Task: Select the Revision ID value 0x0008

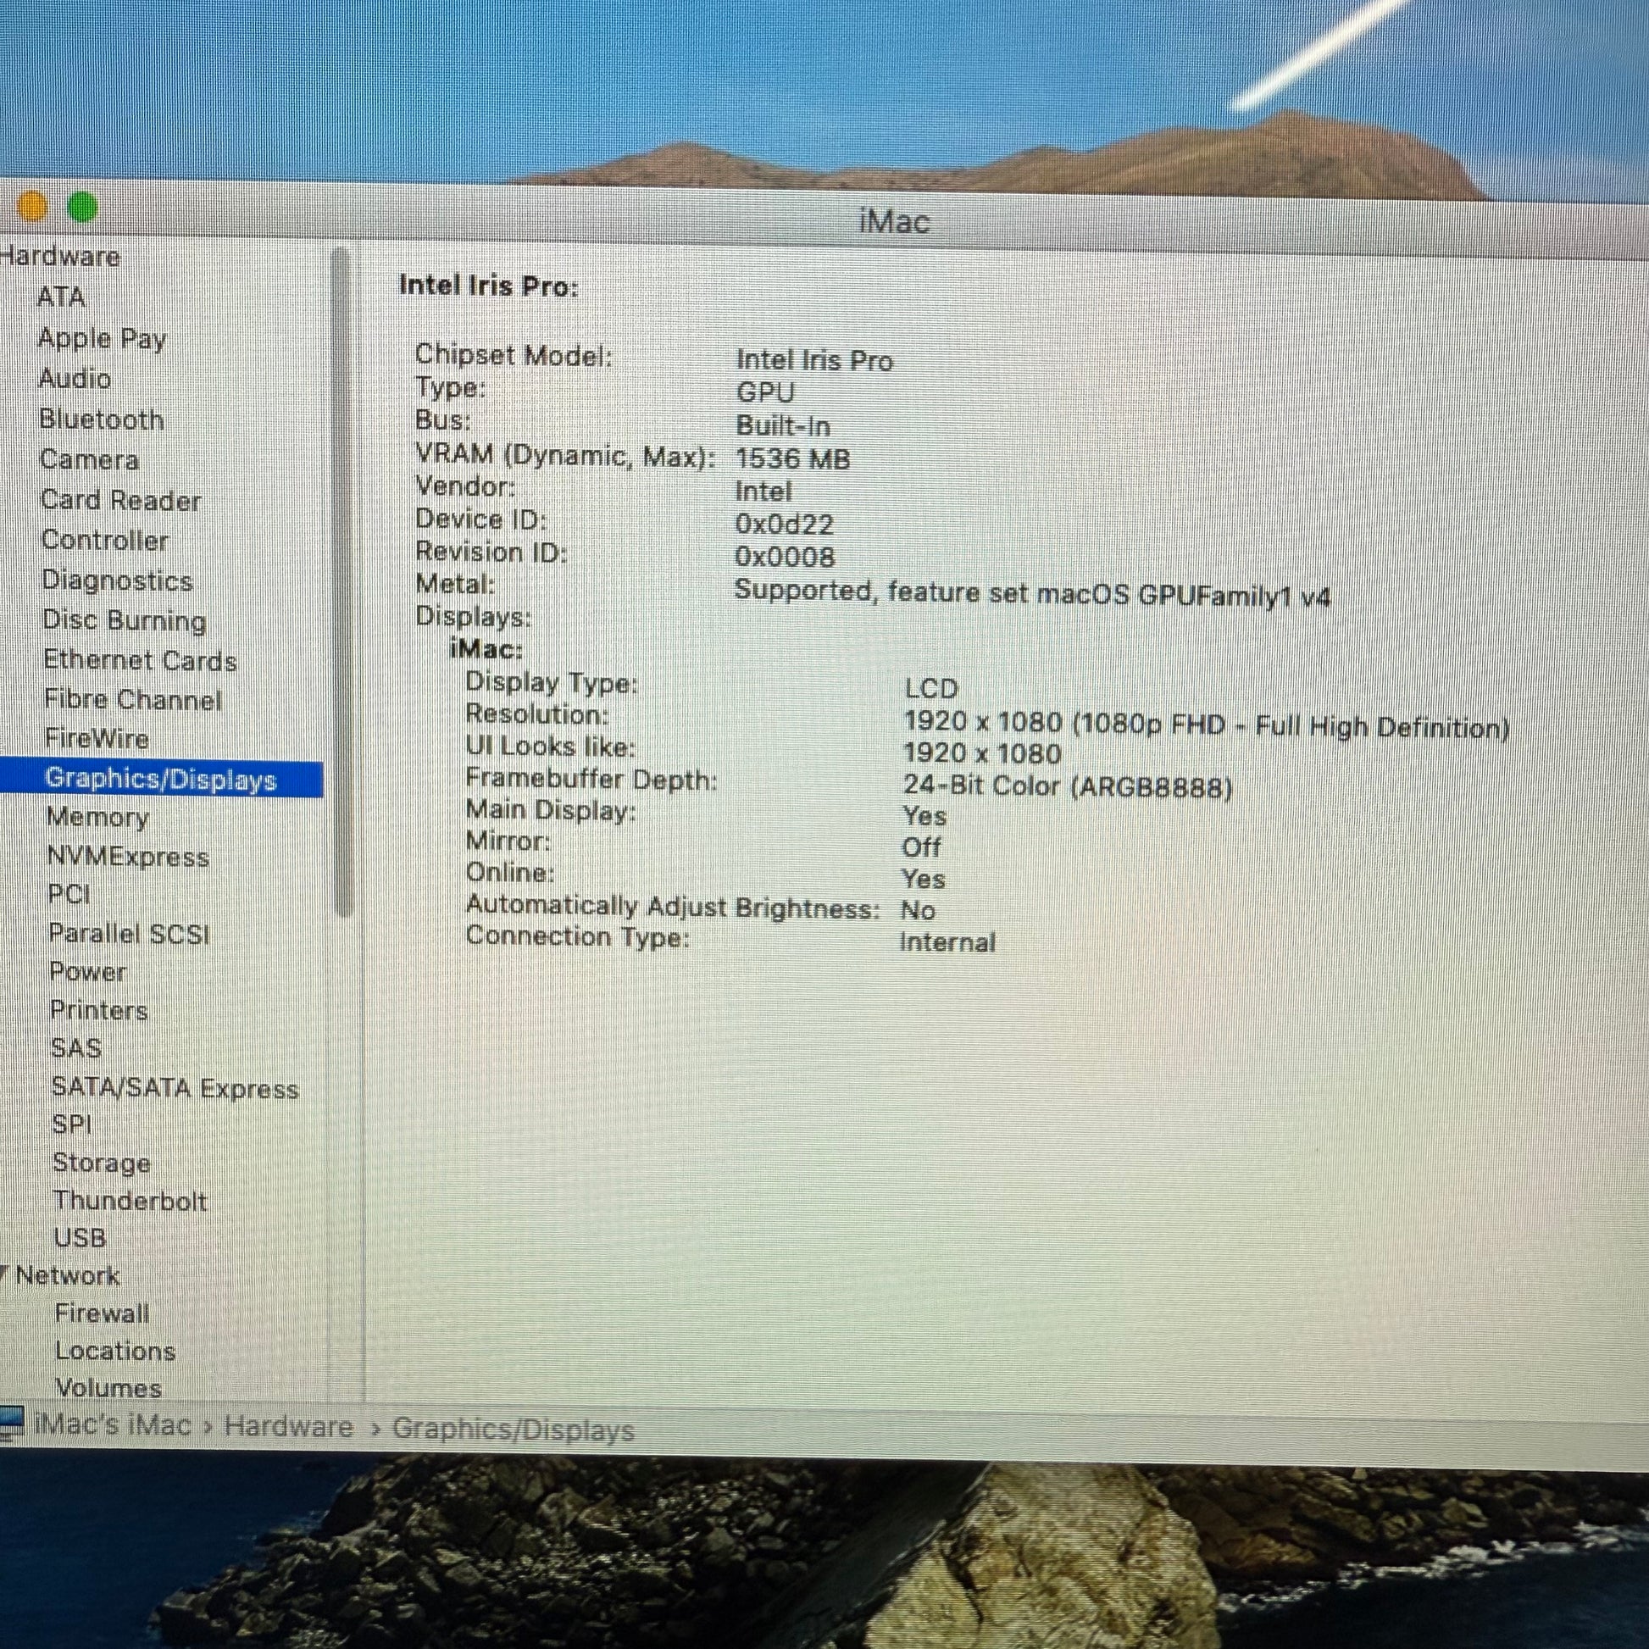Action: coord(785,558)
